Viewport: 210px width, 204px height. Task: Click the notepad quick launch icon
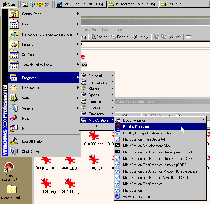tap(25, 4)
